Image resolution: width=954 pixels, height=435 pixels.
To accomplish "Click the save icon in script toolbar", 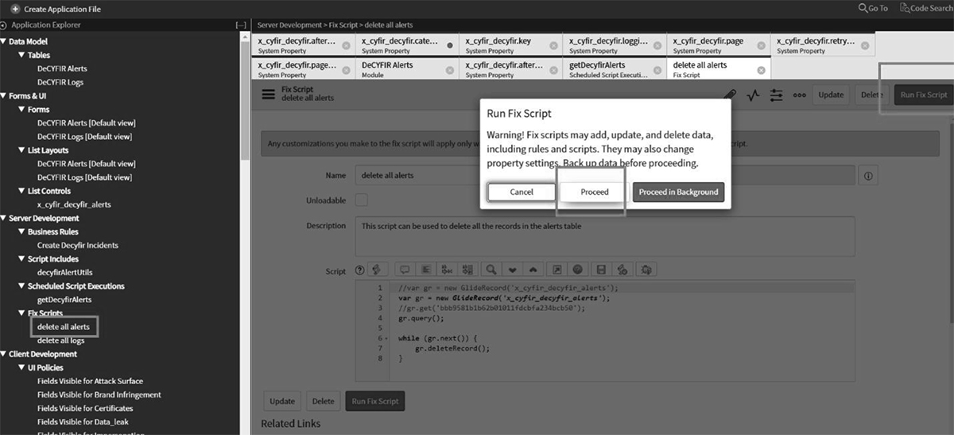I will [601, 270].
